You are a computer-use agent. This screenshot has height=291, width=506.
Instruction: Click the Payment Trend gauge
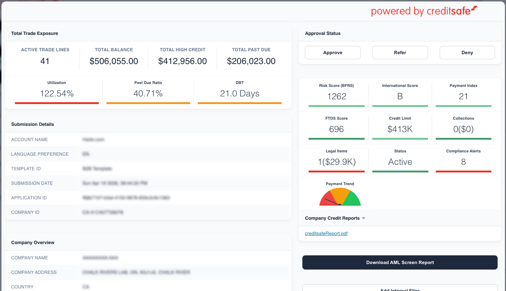pyautogui.click(x=340, y=197)
